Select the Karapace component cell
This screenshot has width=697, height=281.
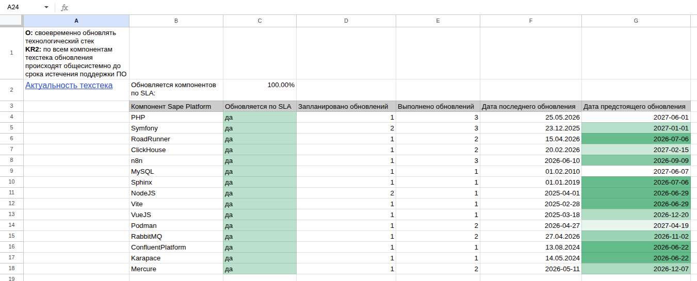click(x=176, y=258)
